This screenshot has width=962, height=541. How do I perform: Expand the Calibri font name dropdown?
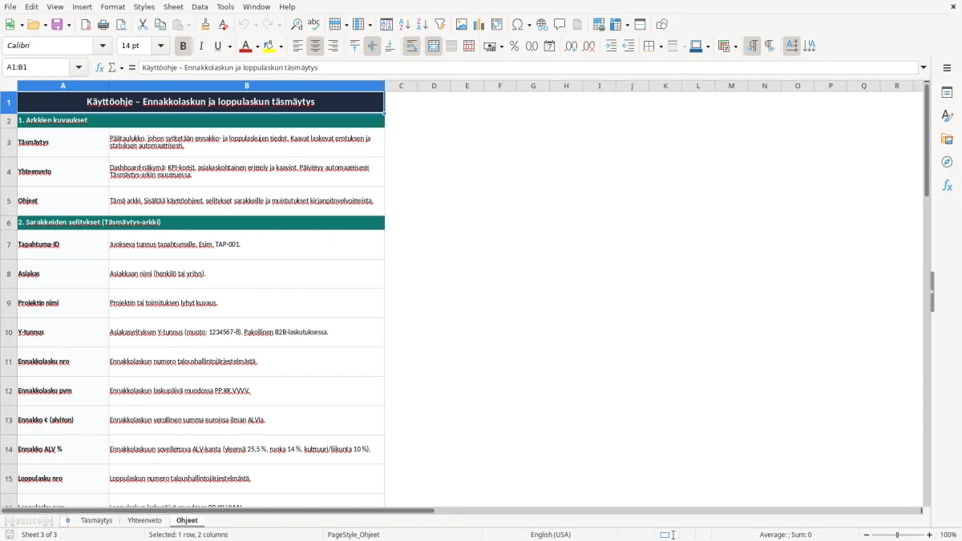103,46
